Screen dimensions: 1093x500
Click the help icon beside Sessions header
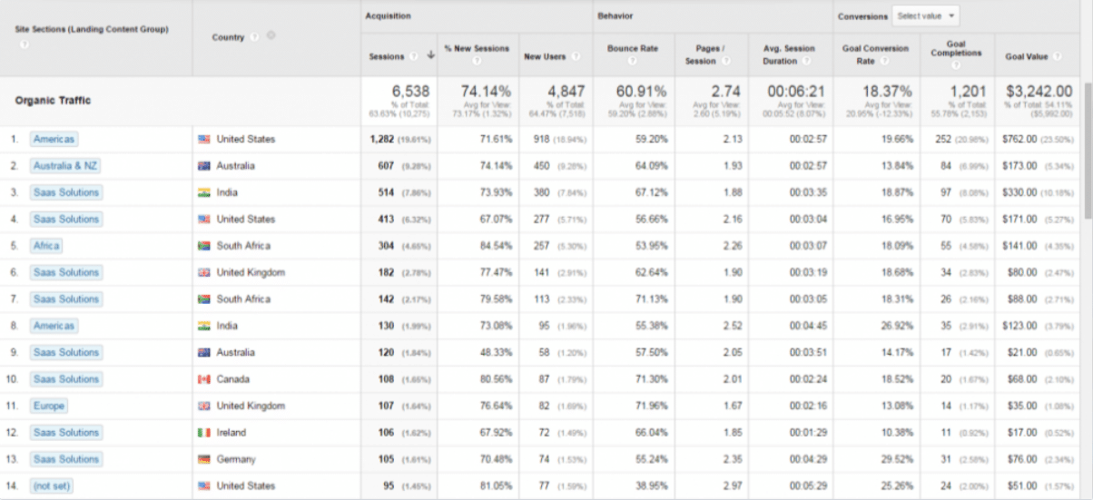[414, 57]
